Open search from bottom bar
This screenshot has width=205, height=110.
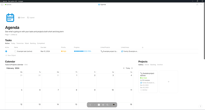click(107, 105)
